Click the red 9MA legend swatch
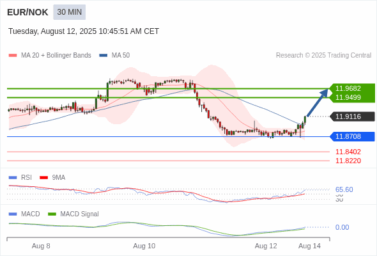The height and width of the screenshot is (256, 377). [x=43, y=178]
